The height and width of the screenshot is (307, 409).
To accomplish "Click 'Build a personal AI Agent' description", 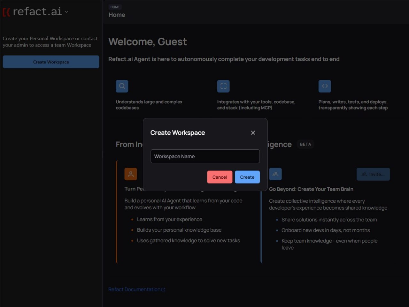I will click(183, 204).
